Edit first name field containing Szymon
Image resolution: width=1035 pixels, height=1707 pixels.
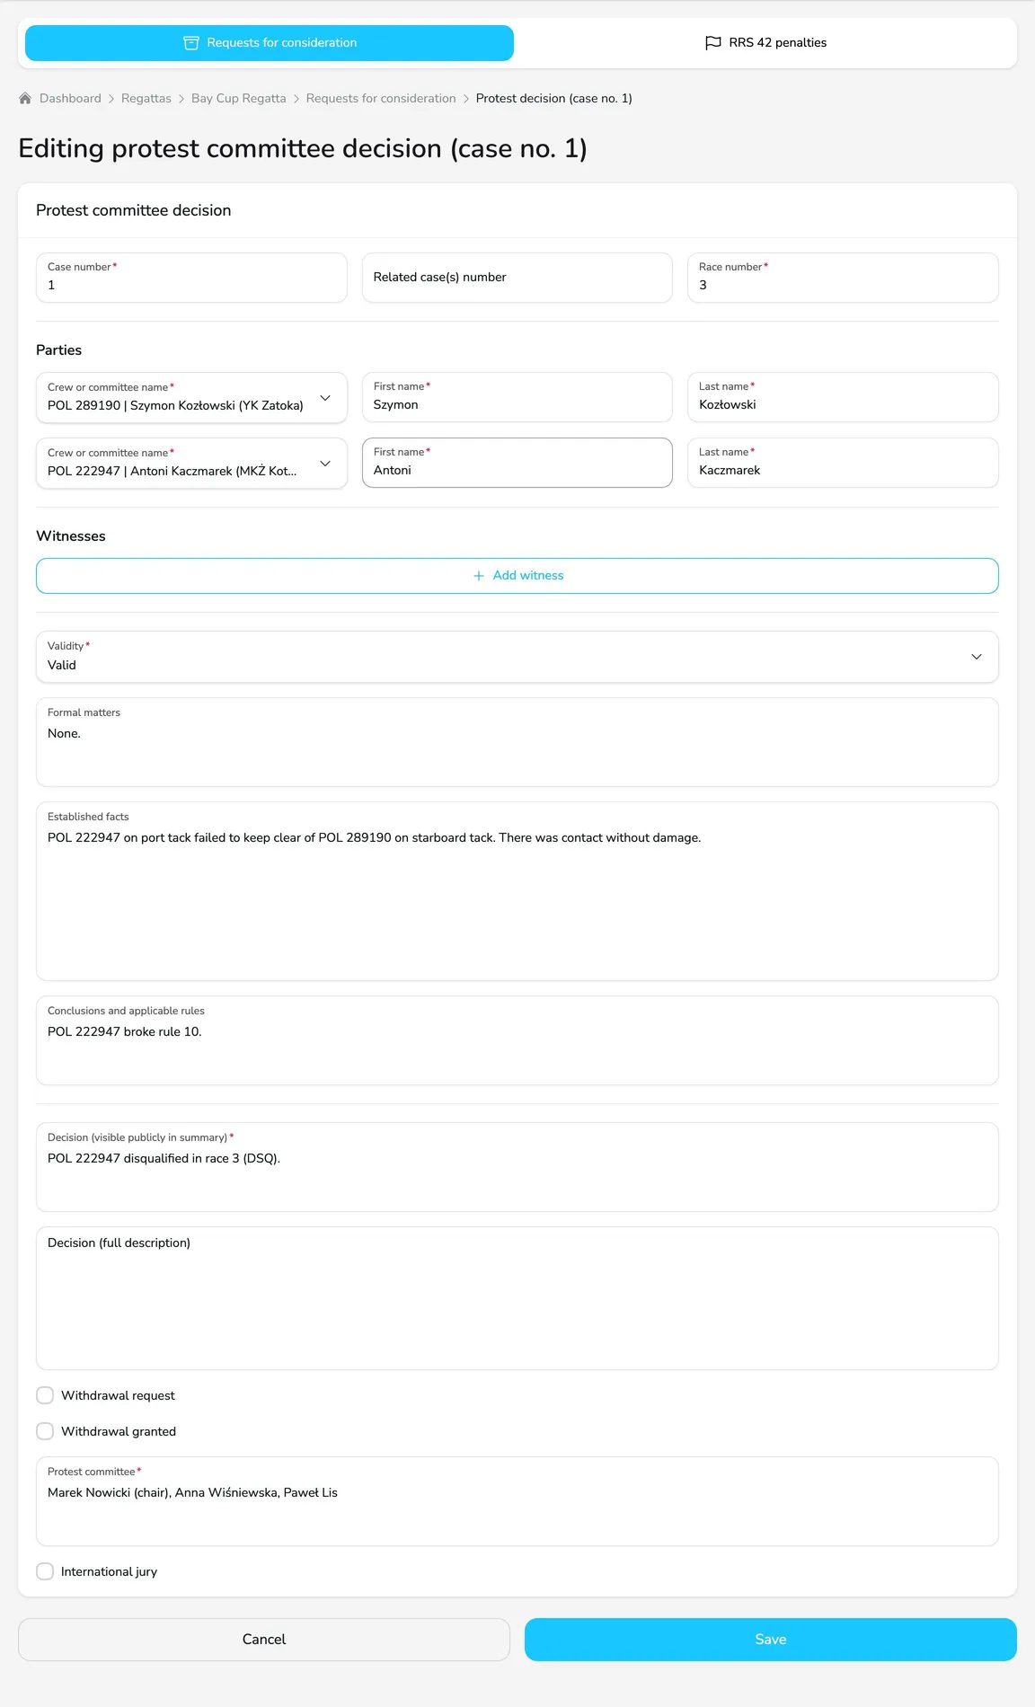pos(517,397)
